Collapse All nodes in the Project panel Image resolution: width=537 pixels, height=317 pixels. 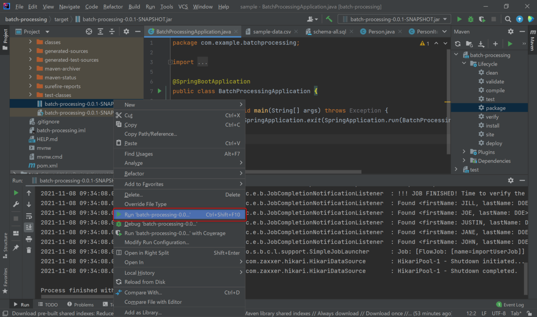tap(111, 31)
